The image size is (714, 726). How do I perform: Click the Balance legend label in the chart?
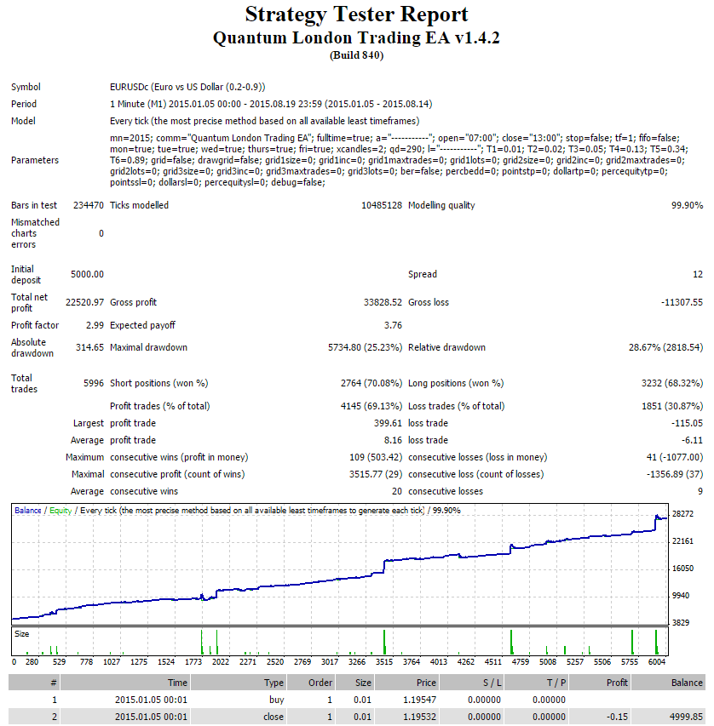28,511
